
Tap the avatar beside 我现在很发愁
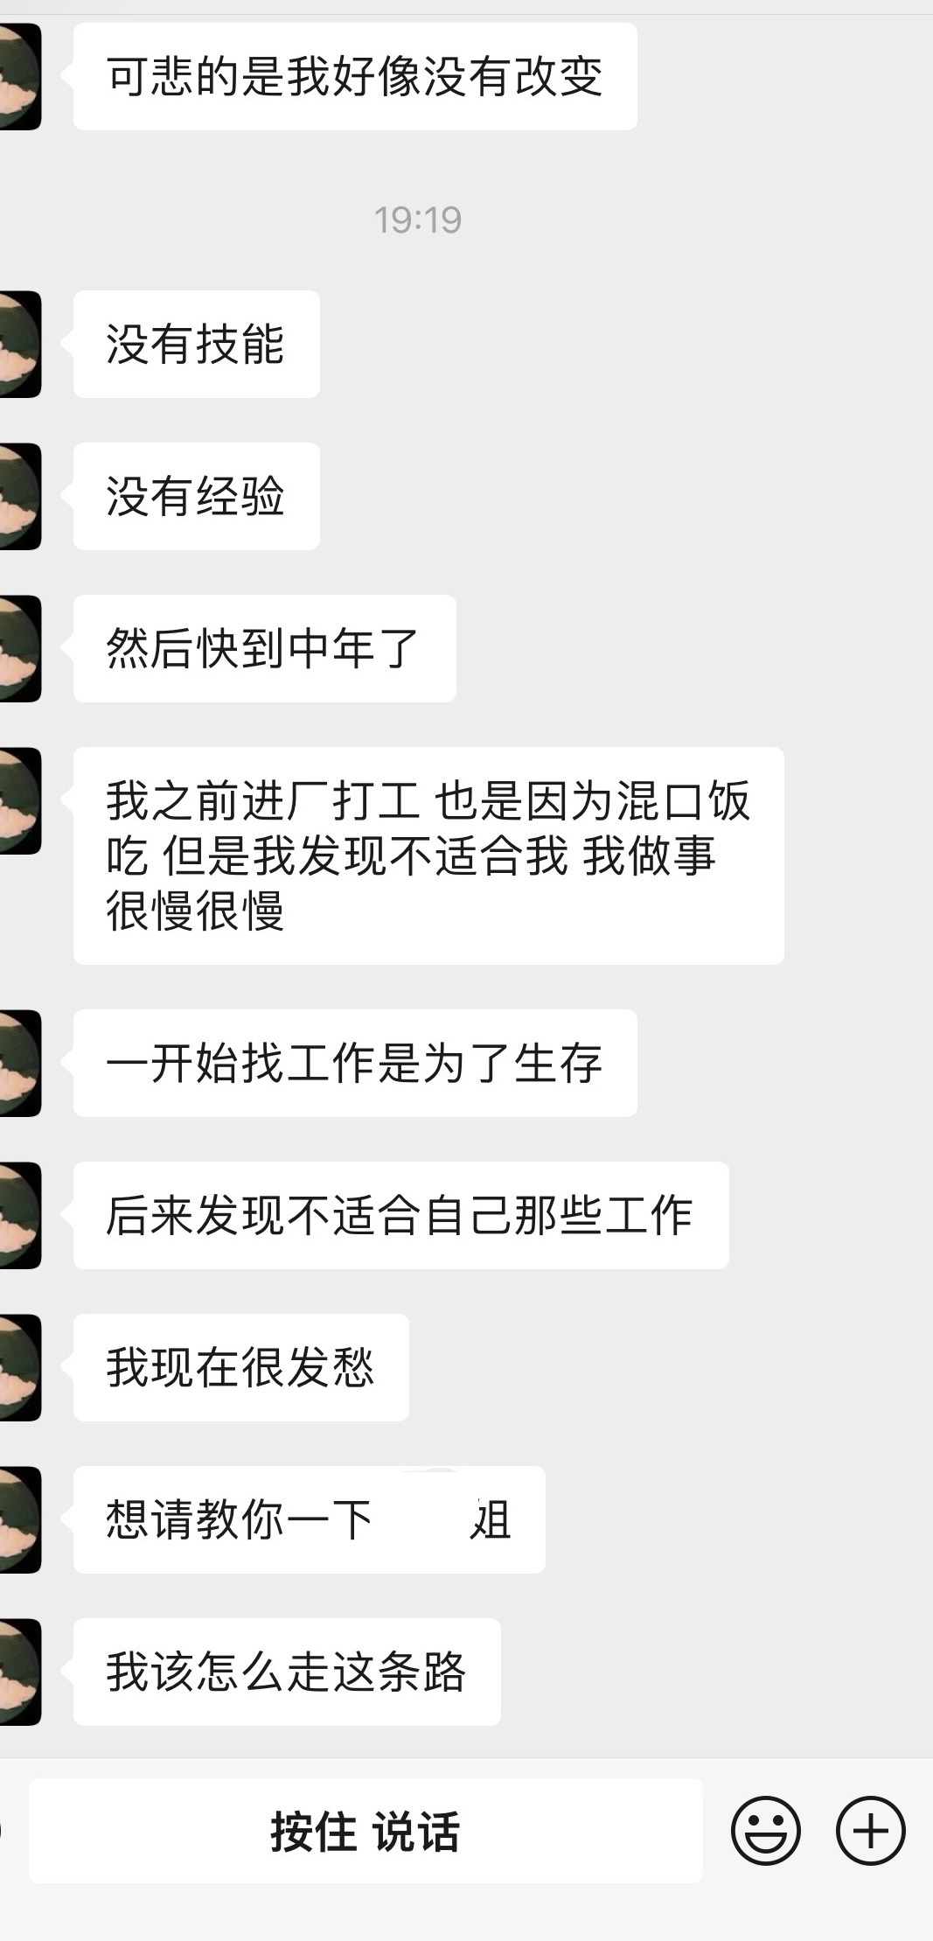[x=20, y=1367]
